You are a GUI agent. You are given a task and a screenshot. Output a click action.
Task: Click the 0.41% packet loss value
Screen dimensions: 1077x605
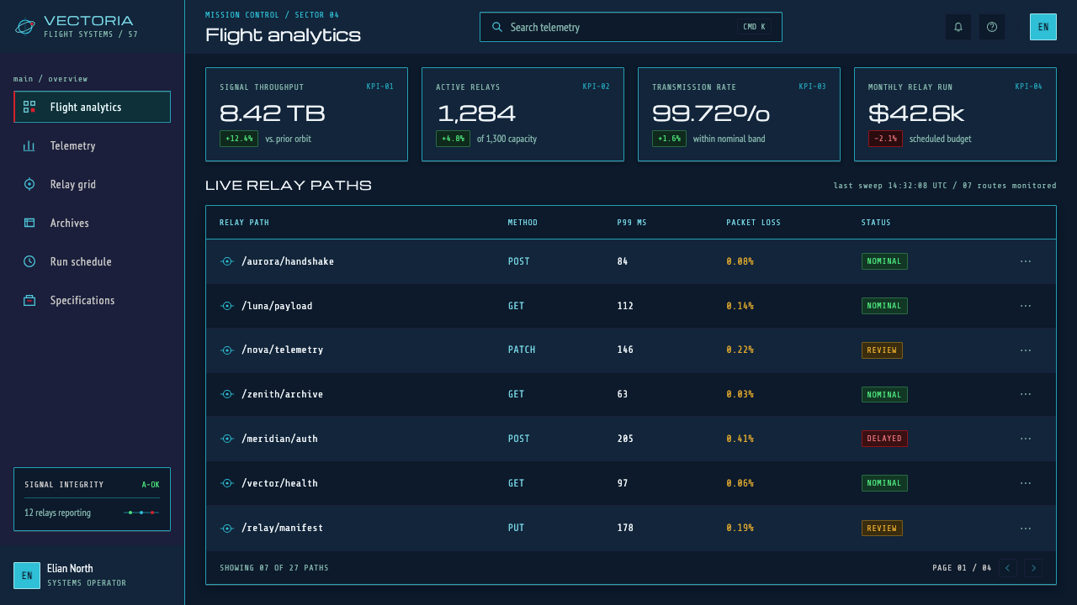[740, 439]
